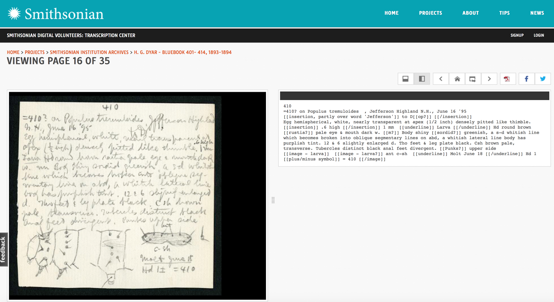Open the H. G. Dyar Bluebook breadcrumb

point(182,52)
